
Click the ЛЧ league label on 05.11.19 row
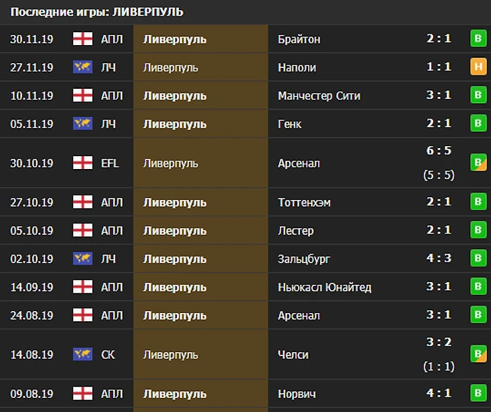pyautogui.click(x=108, y=124)
